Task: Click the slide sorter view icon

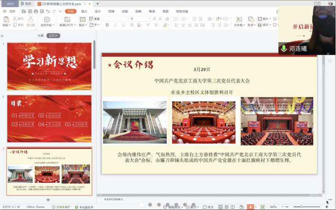Action: click(x=226, y=207)
